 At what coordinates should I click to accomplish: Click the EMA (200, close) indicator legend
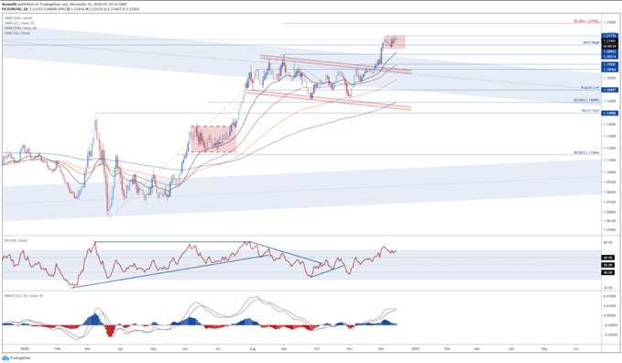pos(18,17)
